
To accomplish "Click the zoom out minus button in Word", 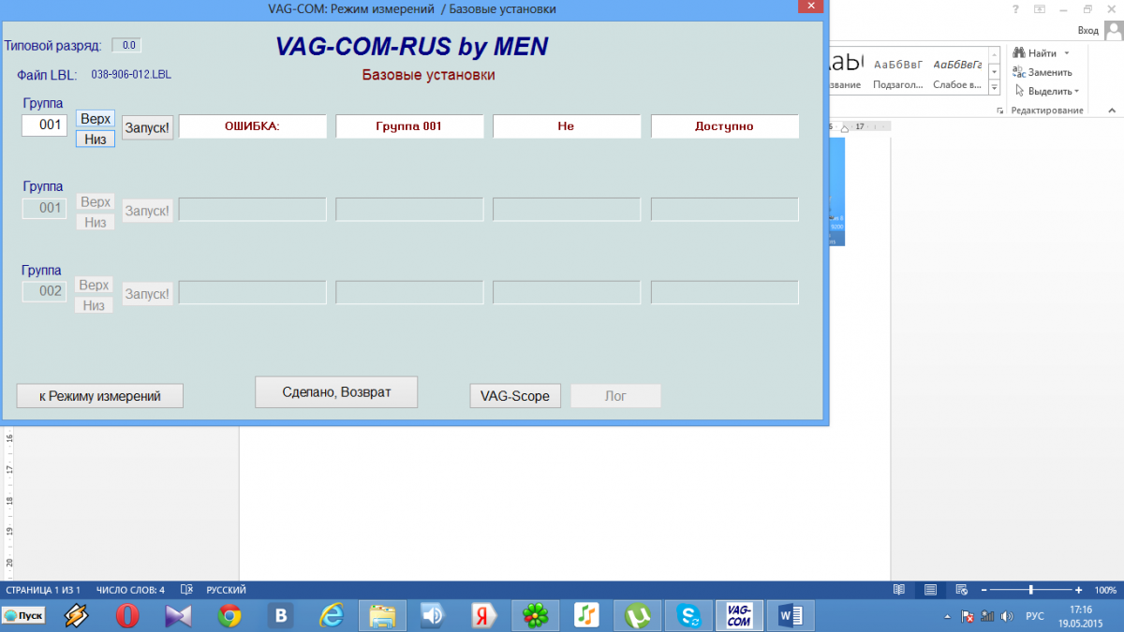I will pos(983,590).
